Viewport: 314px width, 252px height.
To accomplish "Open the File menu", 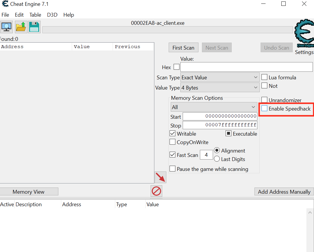I will (5, 15).
